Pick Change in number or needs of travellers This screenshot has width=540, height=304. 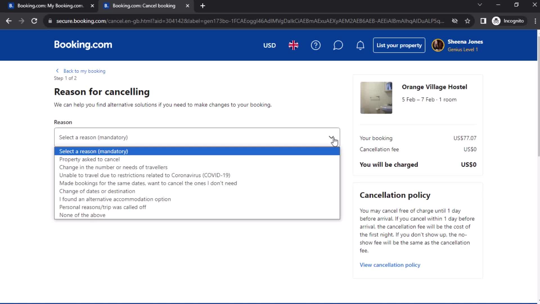(197, 167)
